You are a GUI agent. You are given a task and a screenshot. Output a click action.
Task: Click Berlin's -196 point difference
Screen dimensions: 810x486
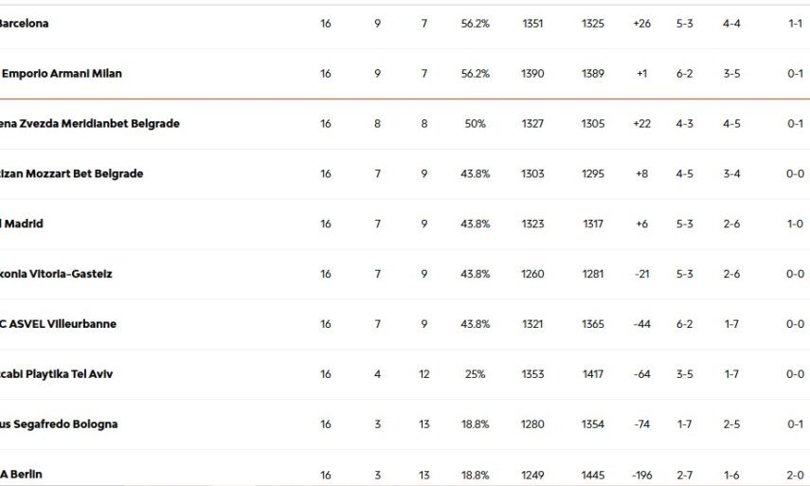click(x=641, y=475)
